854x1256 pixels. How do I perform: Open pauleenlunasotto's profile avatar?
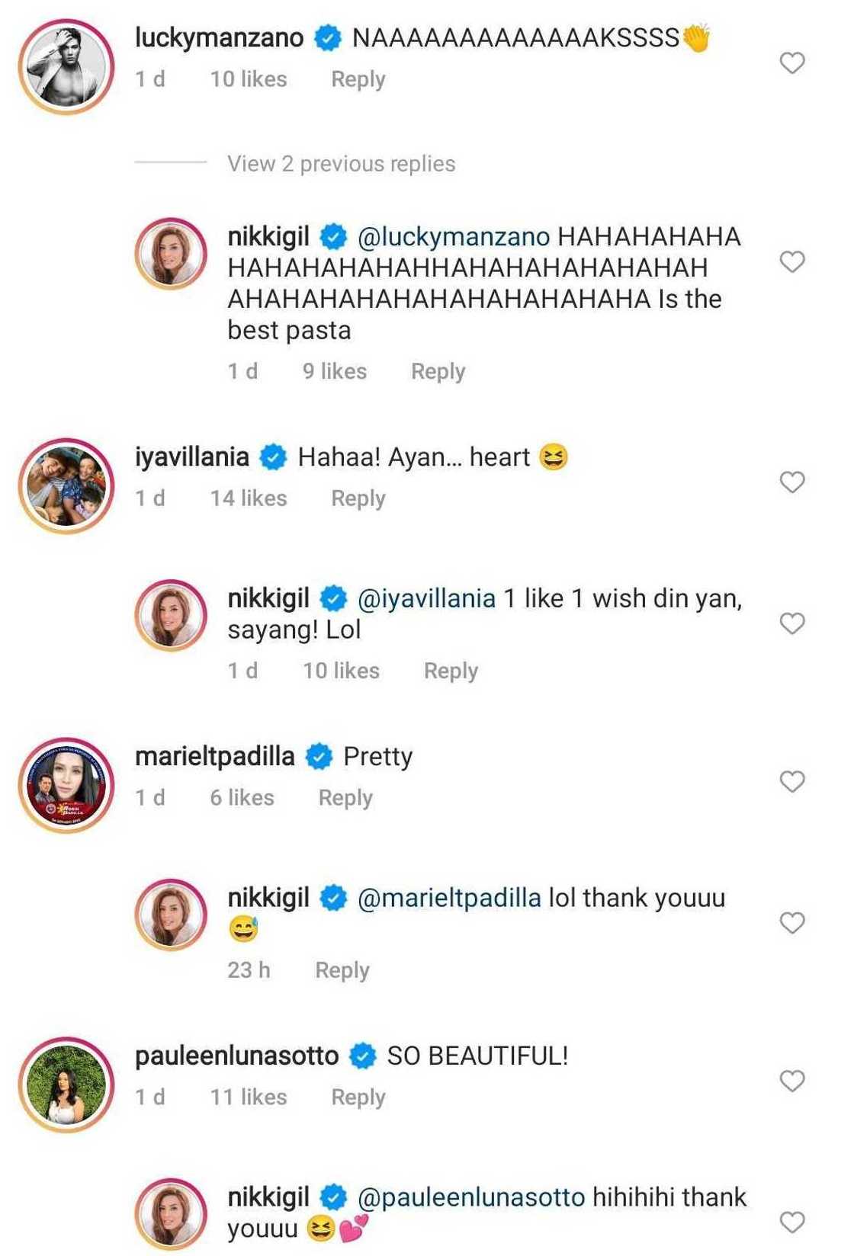tap(67, 1085)
